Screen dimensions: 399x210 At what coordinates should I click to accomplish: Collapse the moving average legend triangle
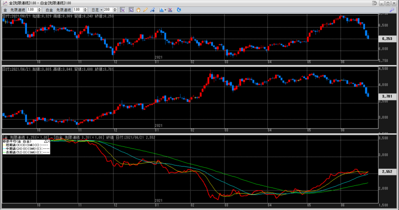(x=46, y=141)
